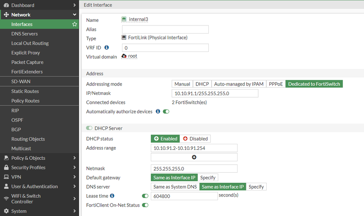
Task: Click the Automatically authorize devices info icon
Action: [x=158, y=111]
